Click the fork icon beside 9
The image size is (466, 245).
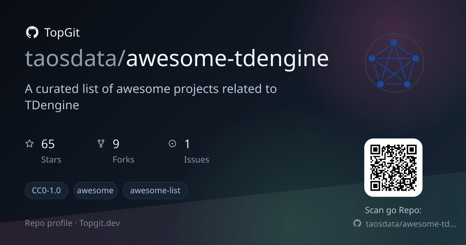coord(101,144)
